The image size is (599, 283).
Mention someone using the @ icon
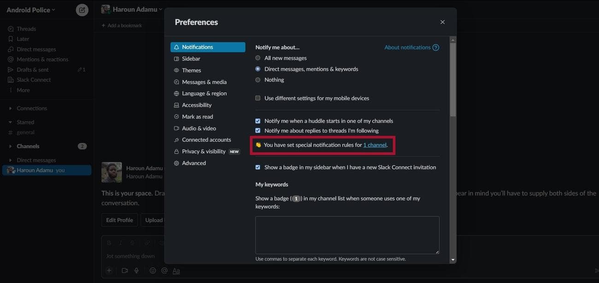point(164,271)
